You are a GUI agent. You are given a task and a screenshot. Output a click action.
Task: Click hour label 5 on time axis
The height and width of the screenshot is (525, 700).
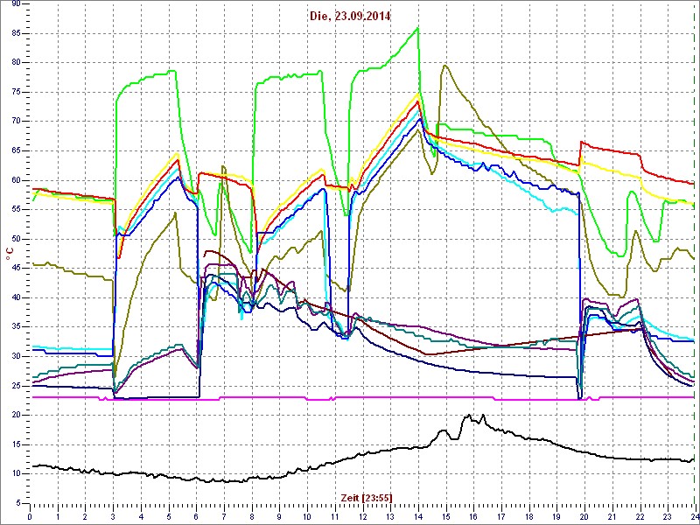coord(168,517)
